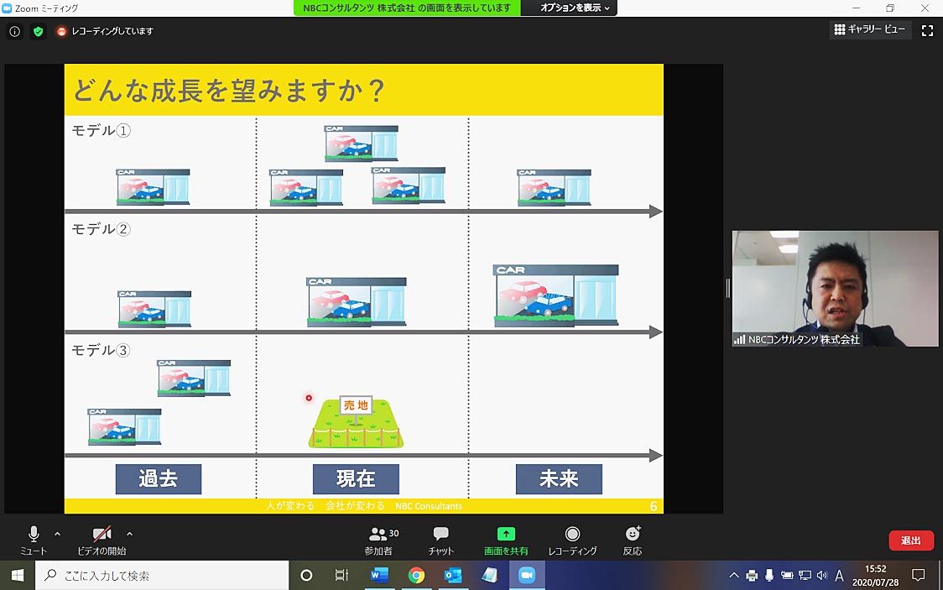Click the red Leave meeting button
This screenshot has height=590, width=943.
(x=911, y=540)
